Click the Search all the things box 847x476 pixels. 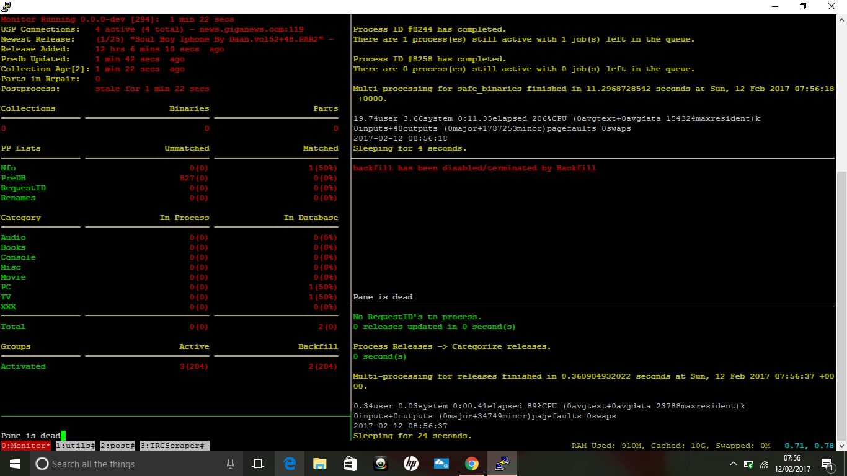coord(138,464)
